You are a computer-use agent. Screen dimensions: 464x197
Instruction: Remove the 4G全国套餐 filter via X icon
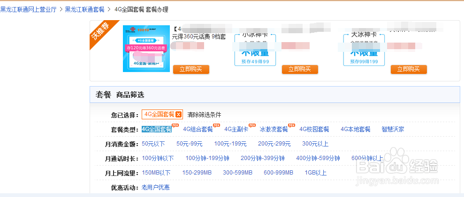click(x=178, y=115)
